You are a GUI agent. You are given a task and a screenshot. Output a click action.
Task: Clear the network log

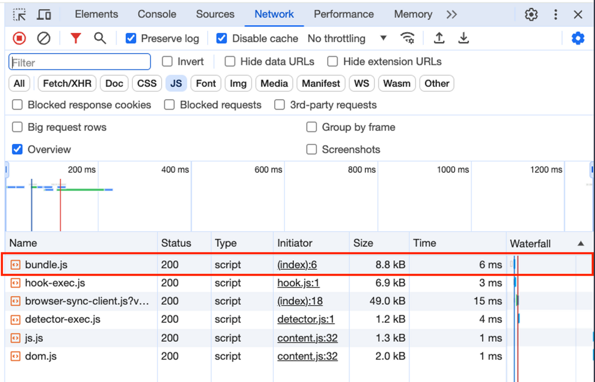coord(44,38)
